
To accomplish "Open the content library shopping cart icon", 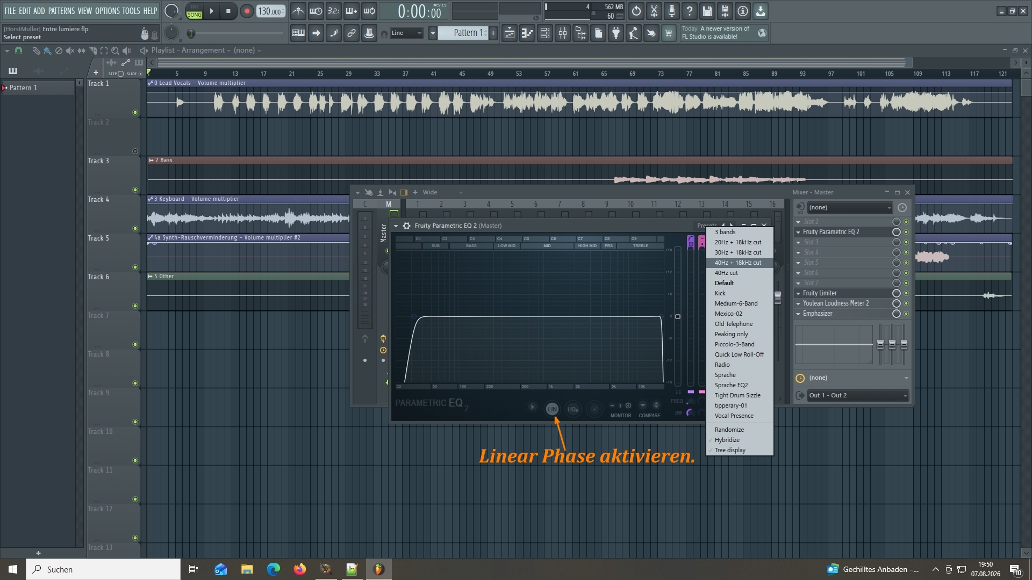I will coord(669,33).
